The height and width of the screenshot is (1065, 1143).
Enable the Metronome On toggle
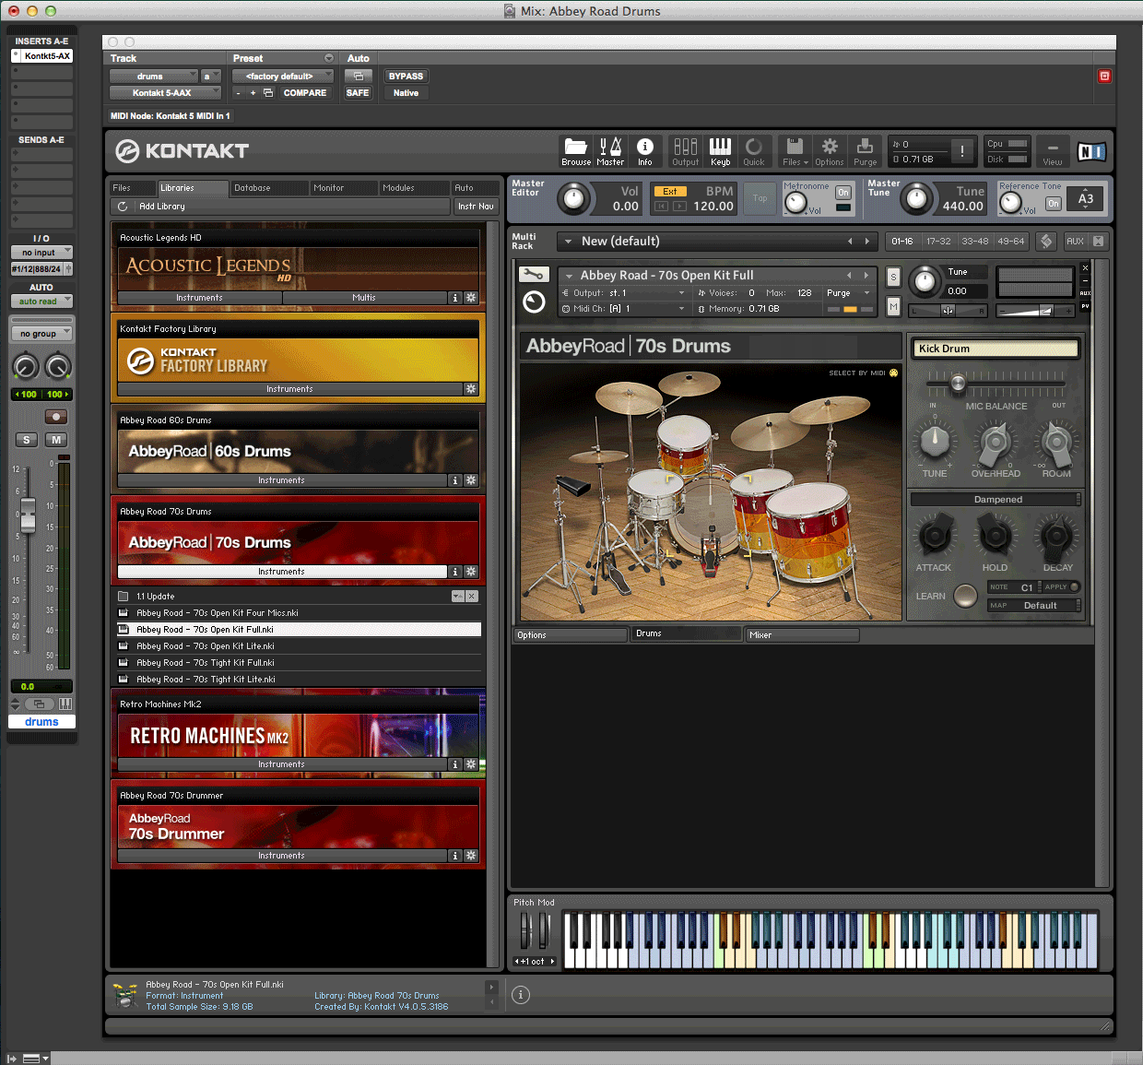point(843,192)
